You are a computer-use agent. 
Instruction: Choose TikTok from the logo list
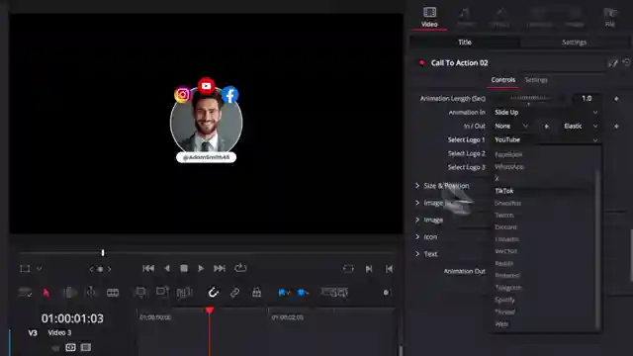[x=504, y=191]
